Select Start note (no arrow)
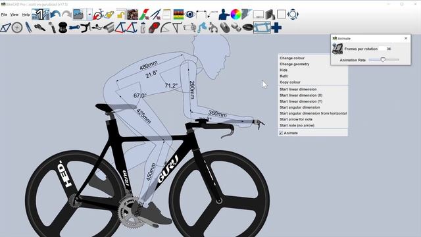421x237 pixels. pyautogui.click(x=297, y=126)
